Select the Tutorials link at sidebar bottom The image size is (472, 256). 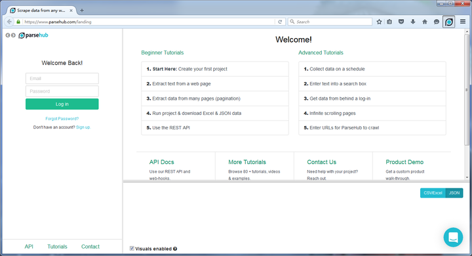tap(57, 246)
